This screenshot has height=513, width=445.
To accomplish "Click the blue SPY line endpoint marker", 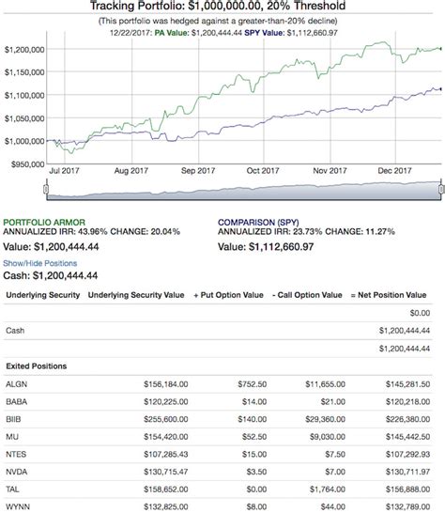I will pos(440,89).
